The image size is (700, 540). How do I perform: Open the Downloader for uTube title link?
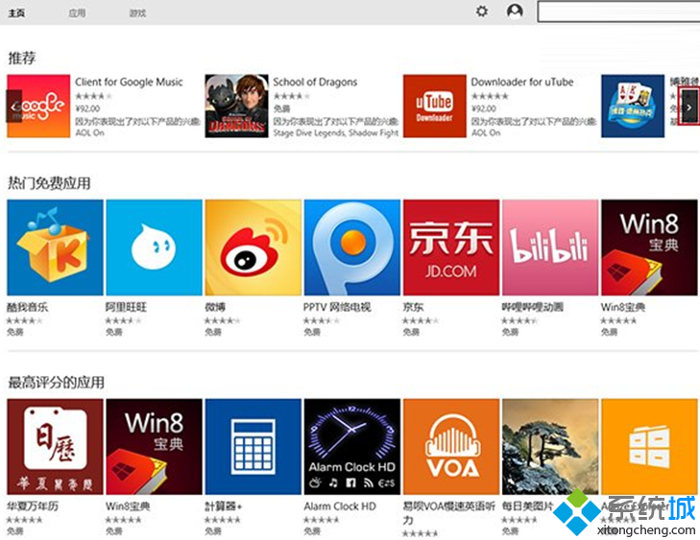click(521, 82)
